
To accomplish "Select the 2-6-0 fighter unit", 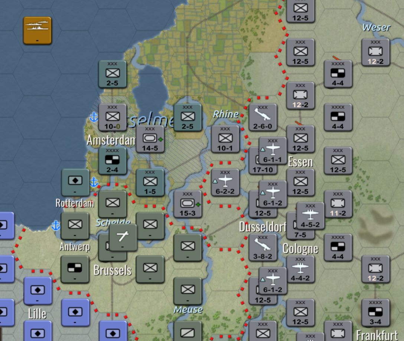I will [x=263, y=118].
